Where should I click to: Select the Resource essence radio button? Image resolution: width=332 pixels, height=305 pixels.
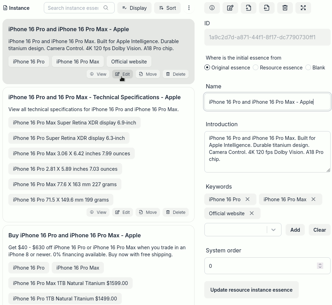256,68
